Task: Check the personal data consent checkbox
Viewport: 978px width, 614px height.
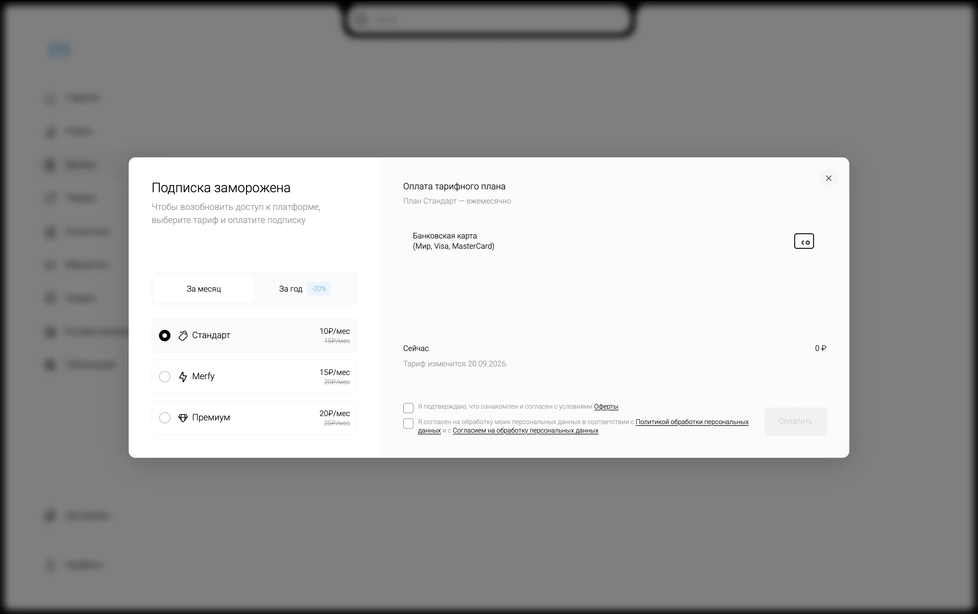Action: pyautogui.click(x=408, y=424)
